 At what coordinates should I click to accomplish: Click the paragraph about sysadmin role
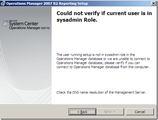[103, 61]
